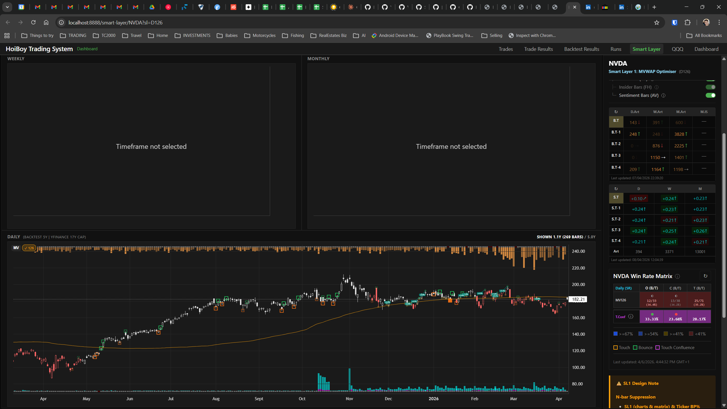Open the TC2000 bookmark folder
Screen dimensions: 727x409
pos(104,36)
